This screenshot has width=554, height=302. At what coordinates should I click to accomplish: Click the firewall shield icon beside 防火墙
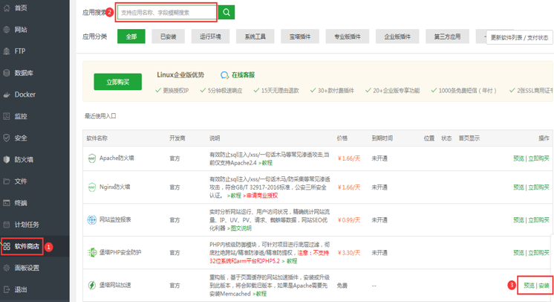tap(7, 160)
